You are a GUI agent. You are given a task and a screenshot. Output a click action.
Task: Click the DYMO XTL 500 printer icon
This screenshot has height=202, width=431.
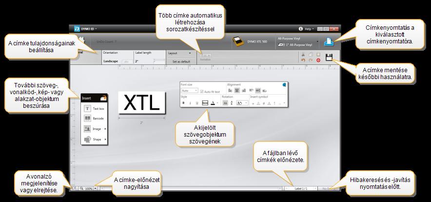238,41
